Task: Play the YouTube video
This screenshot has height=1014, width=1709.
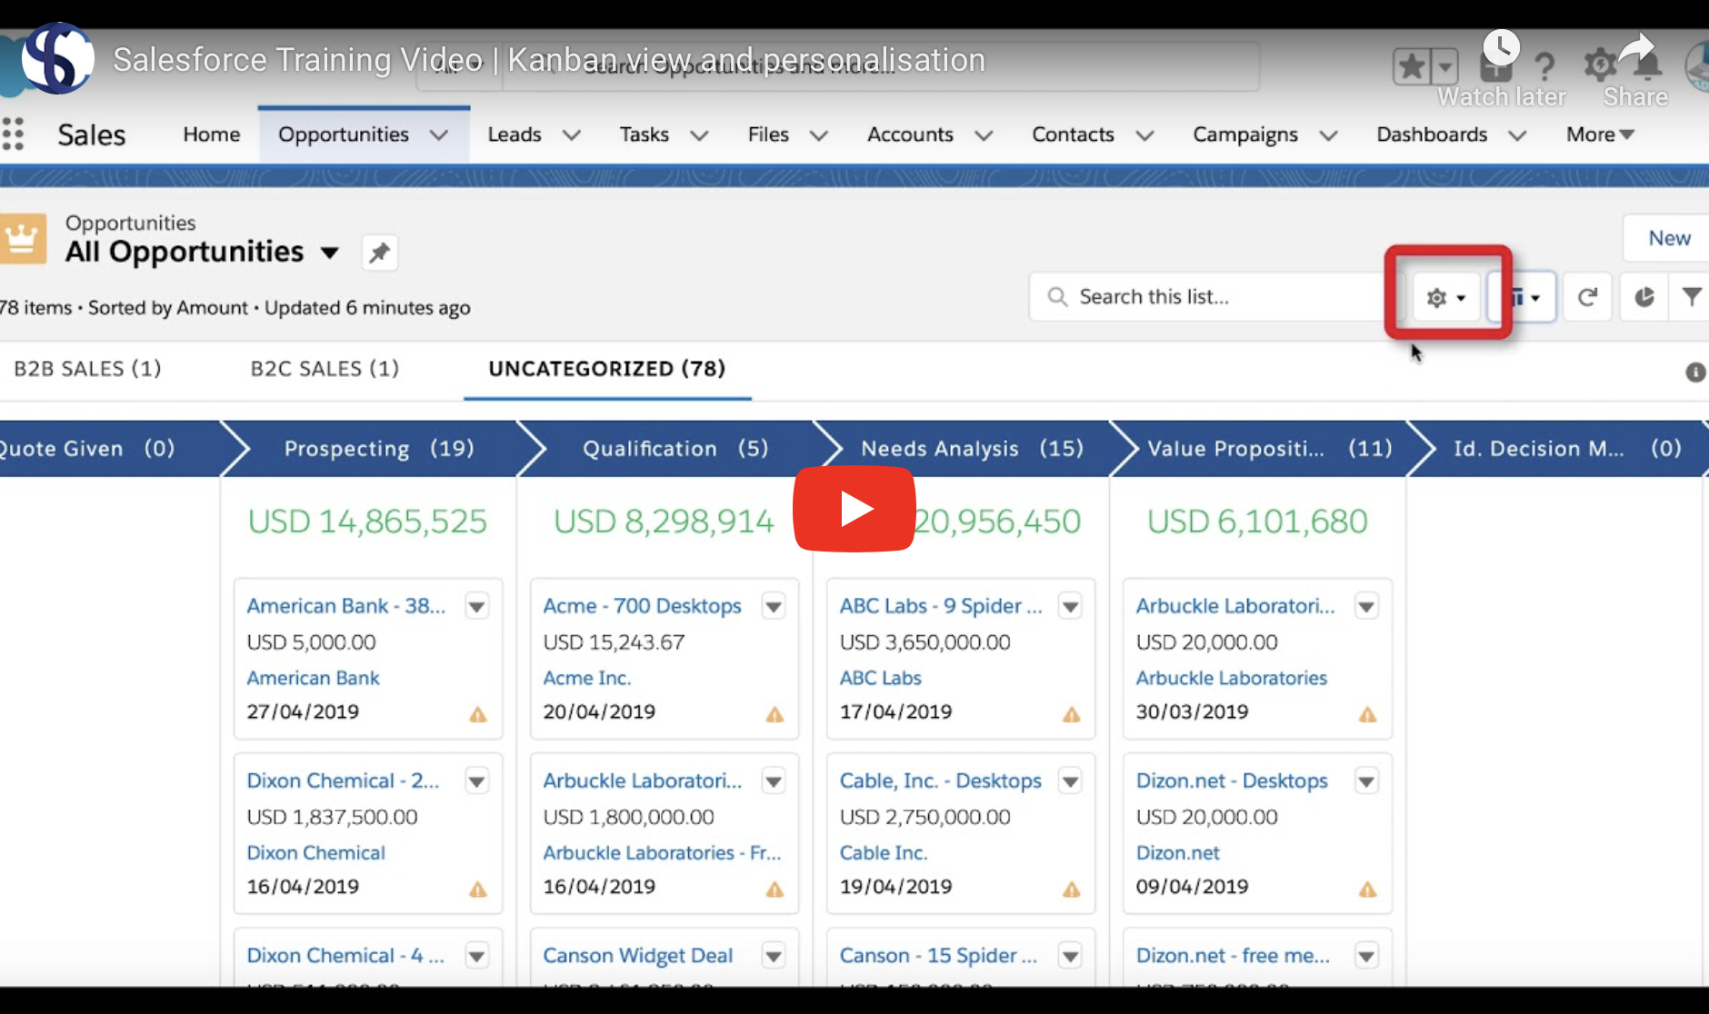Action: click(x=854, y=509)
